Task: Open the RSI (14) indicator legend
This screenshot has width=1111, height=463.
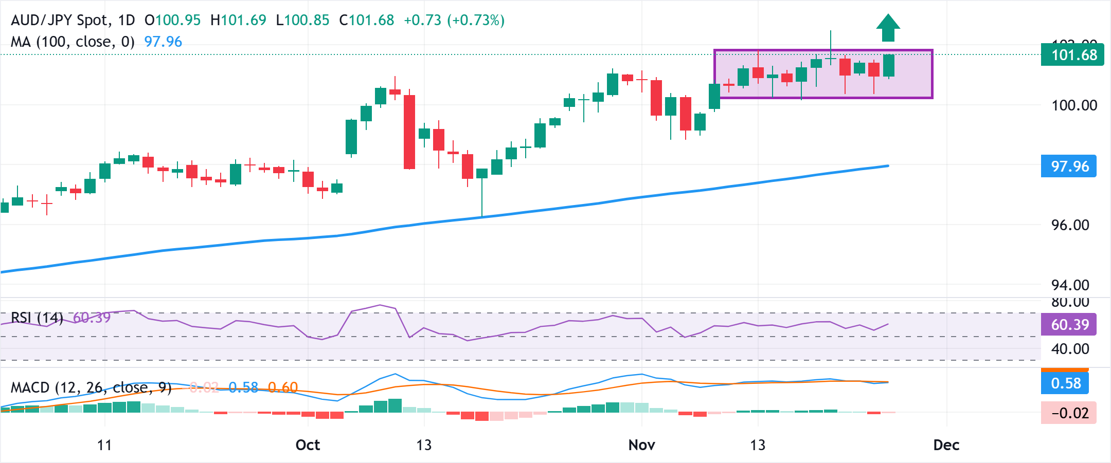Action: pos(37,318)
